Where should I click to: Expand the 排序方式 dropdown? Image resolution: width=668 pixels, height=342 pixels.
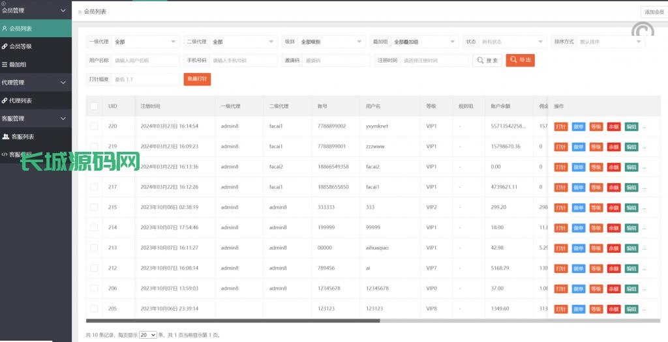(x=610, y=42)
